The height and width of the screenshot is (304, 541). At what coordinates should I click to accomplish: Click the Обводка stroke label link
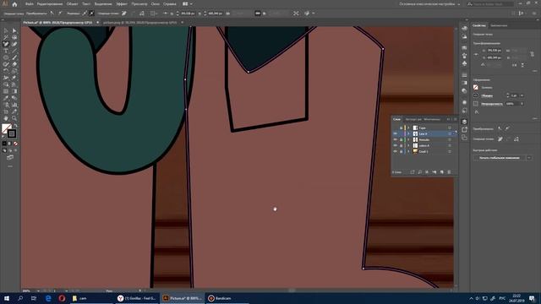pos(487,95)
